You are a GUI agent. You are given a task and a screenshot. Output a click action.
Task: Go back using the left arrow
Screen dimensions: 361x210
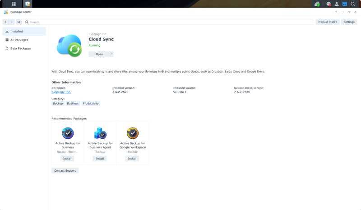pos(5,22)
